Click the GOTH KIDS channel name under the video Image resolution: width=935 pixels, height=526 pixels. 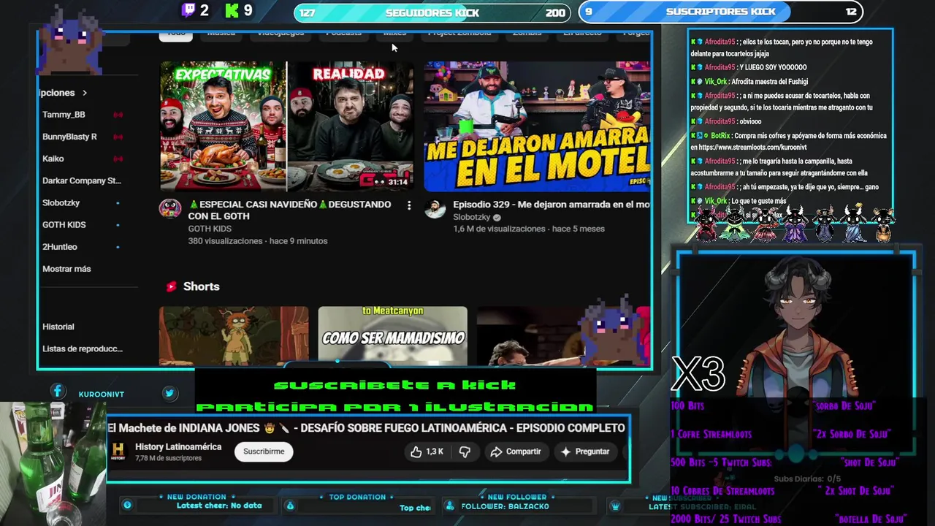(210, 229)
